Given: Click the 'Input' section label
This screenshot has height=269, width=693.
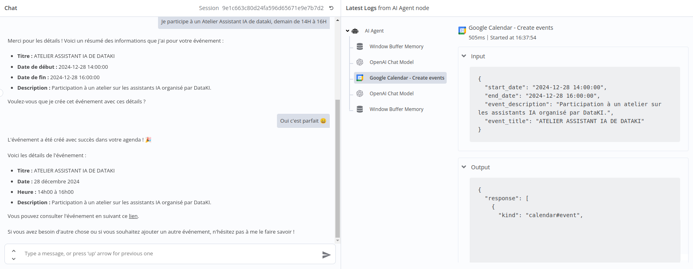Looking at the screenshot, I should pos(478,56).
